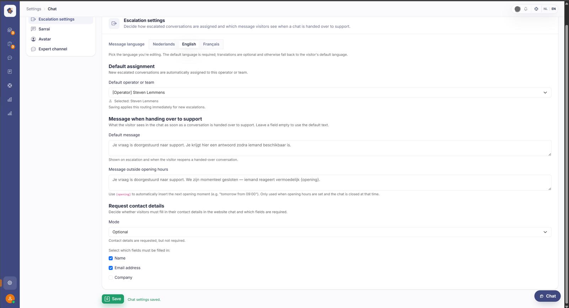The width and height of the screenshot is (569, 308).
Task: Open the conversations speech bubble icon
Action: point(10,58)
